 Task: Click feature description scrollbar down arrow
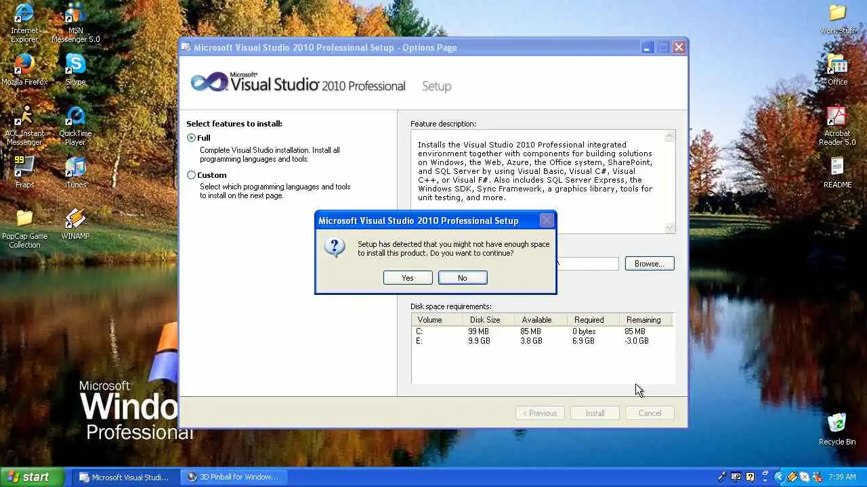[x=670, y=228]
